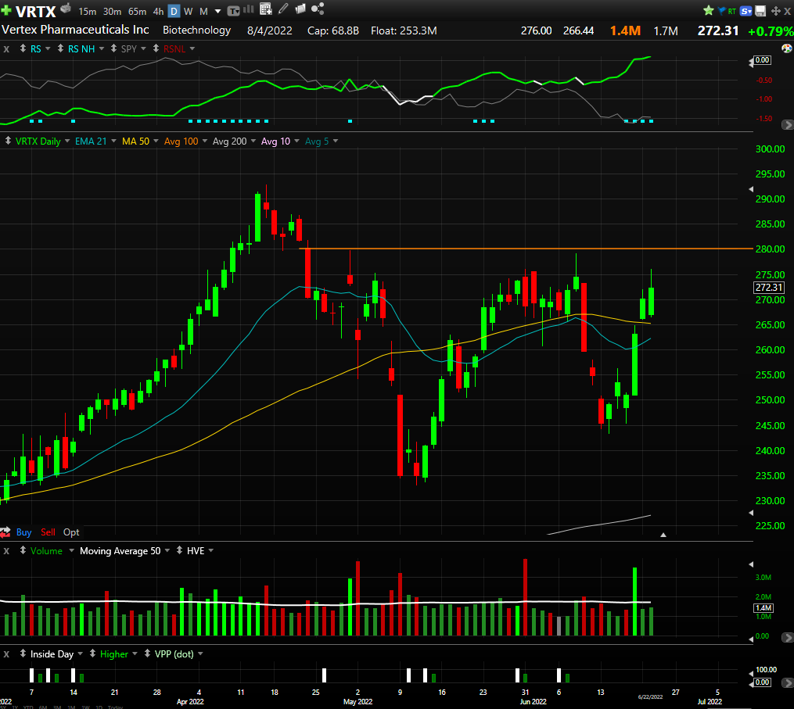Click the floppy disk save icon
This screenshot has height=709, width=794.
point(760,11)
